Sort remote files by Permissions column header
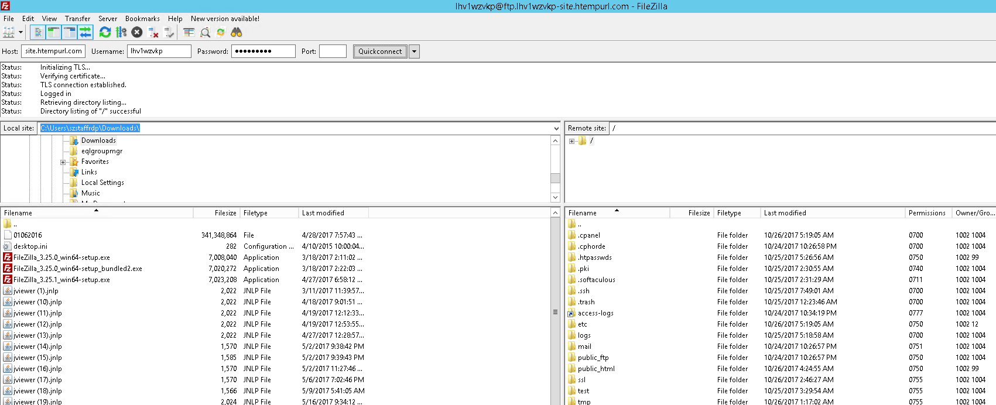The width and height of the screenshot is (996, 405). pos(928,213)
